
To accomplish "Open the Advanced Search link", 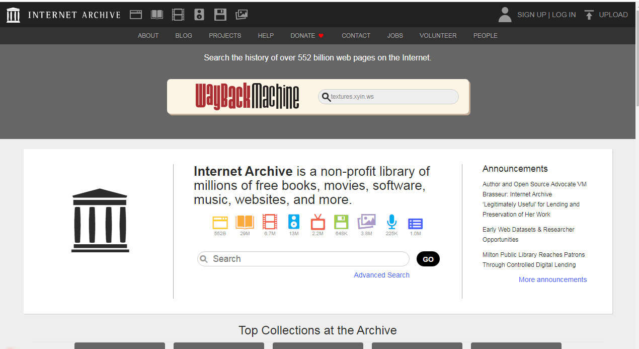I will coord(381,275).
